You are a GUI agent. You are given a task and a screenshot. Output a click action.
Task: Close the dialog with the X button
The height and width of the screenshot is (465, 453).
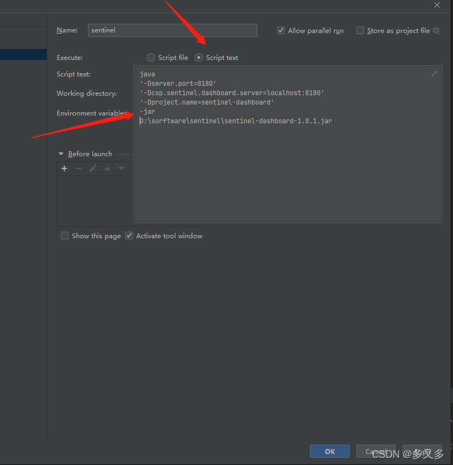[437, 5]
